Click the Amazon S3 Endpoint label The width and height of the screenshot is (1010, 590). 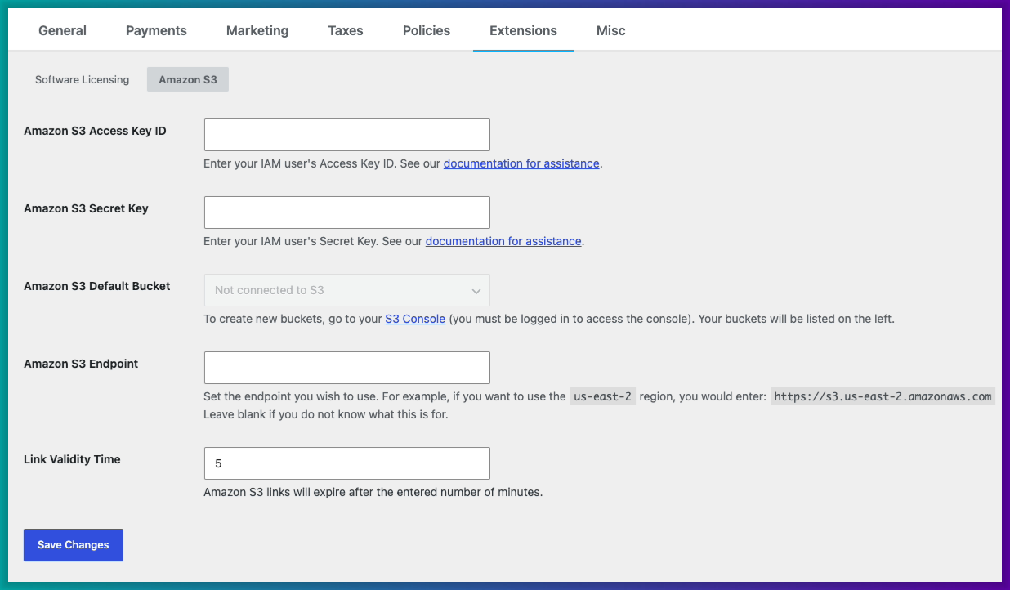(x=81, y=364)
